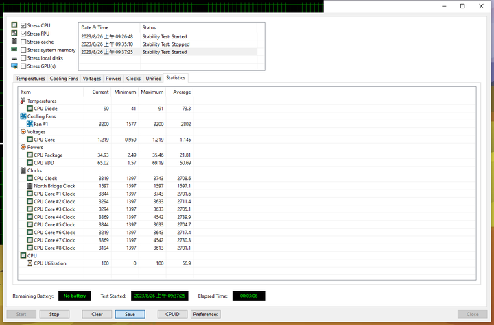Screen dimensions: 494x325
Task: Click the CPU chip icon beside Stress CPU
Action: 14,25
